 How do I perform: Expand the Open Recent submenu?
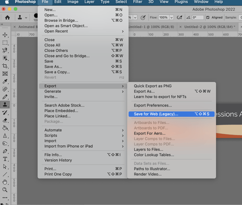coord(83,31)
